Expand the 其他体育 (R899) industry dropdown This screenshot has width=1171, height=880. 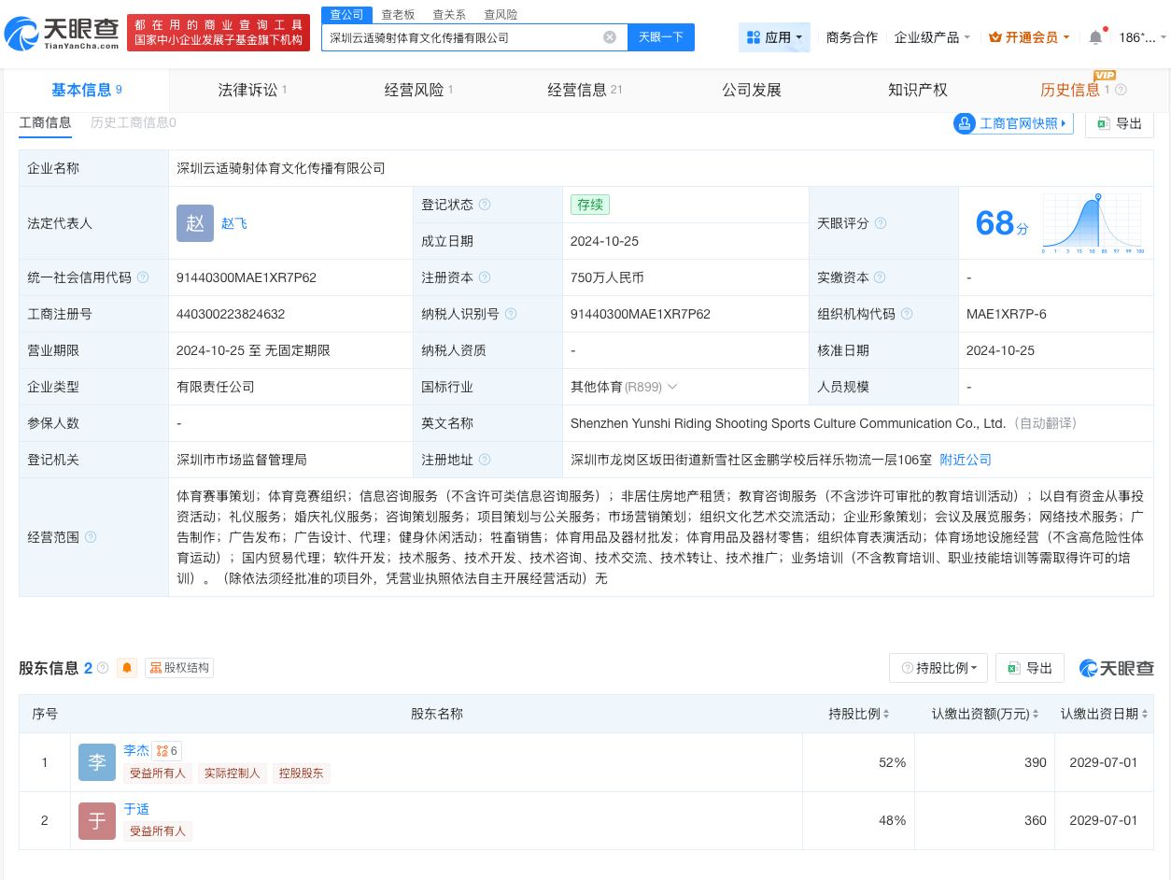pos(670,386)
